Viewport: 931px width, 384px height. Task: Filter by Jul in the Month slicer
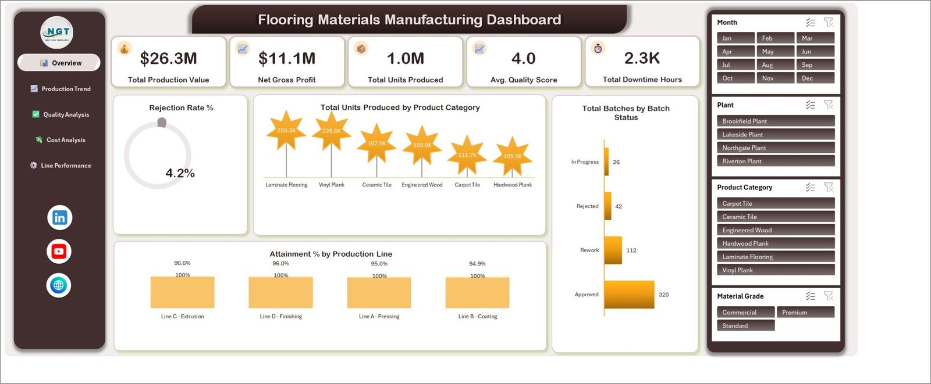tap(735, 65)
